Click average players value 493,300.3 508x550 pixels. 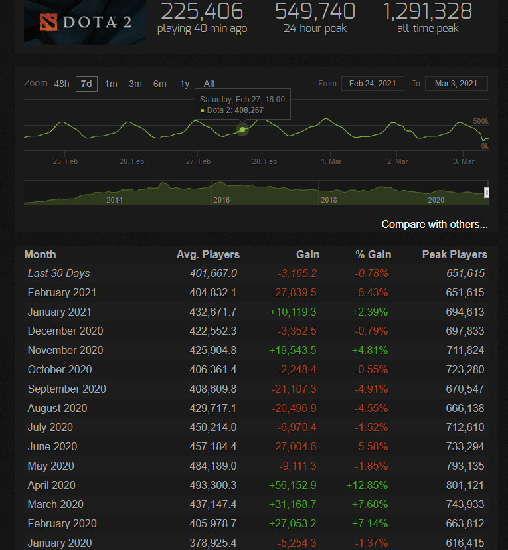pyautogui.click(x=213, y=486)
